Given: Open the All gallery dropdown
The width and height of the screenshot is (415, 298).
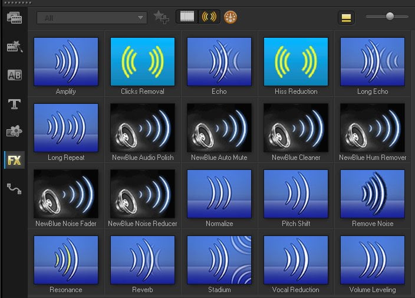Looking at the screenshot, I should [x=91, y=18].
